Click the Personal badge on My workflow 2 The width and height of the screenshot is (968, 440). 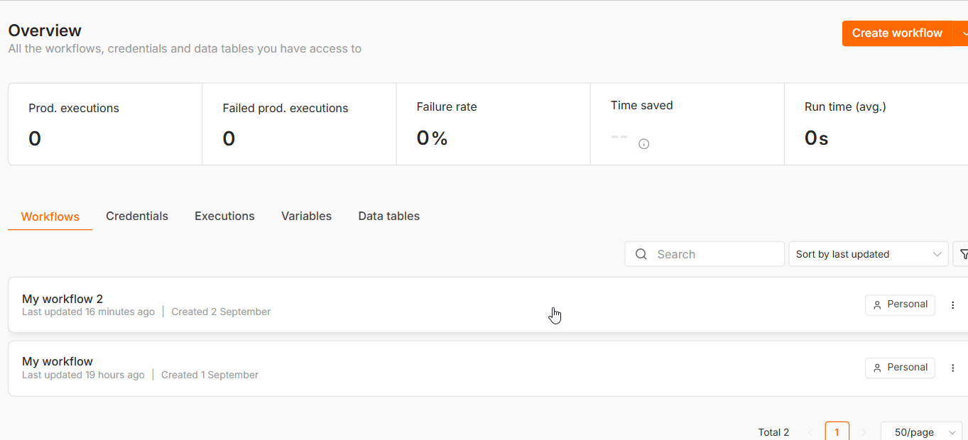pyautogui.click(x=900, y=304)
